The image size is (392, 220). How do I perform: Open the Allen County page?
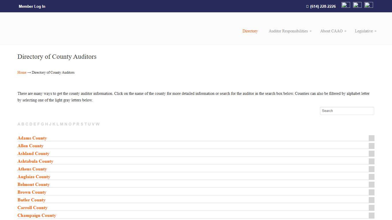(30, 146)
